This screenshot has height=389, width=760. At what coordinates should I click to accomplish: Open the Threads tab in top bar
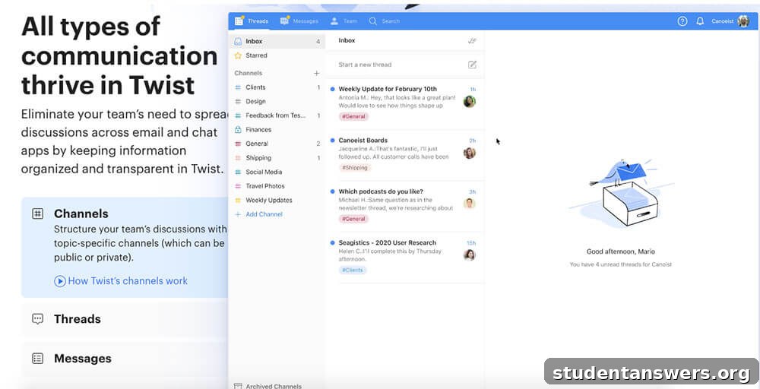251,21
